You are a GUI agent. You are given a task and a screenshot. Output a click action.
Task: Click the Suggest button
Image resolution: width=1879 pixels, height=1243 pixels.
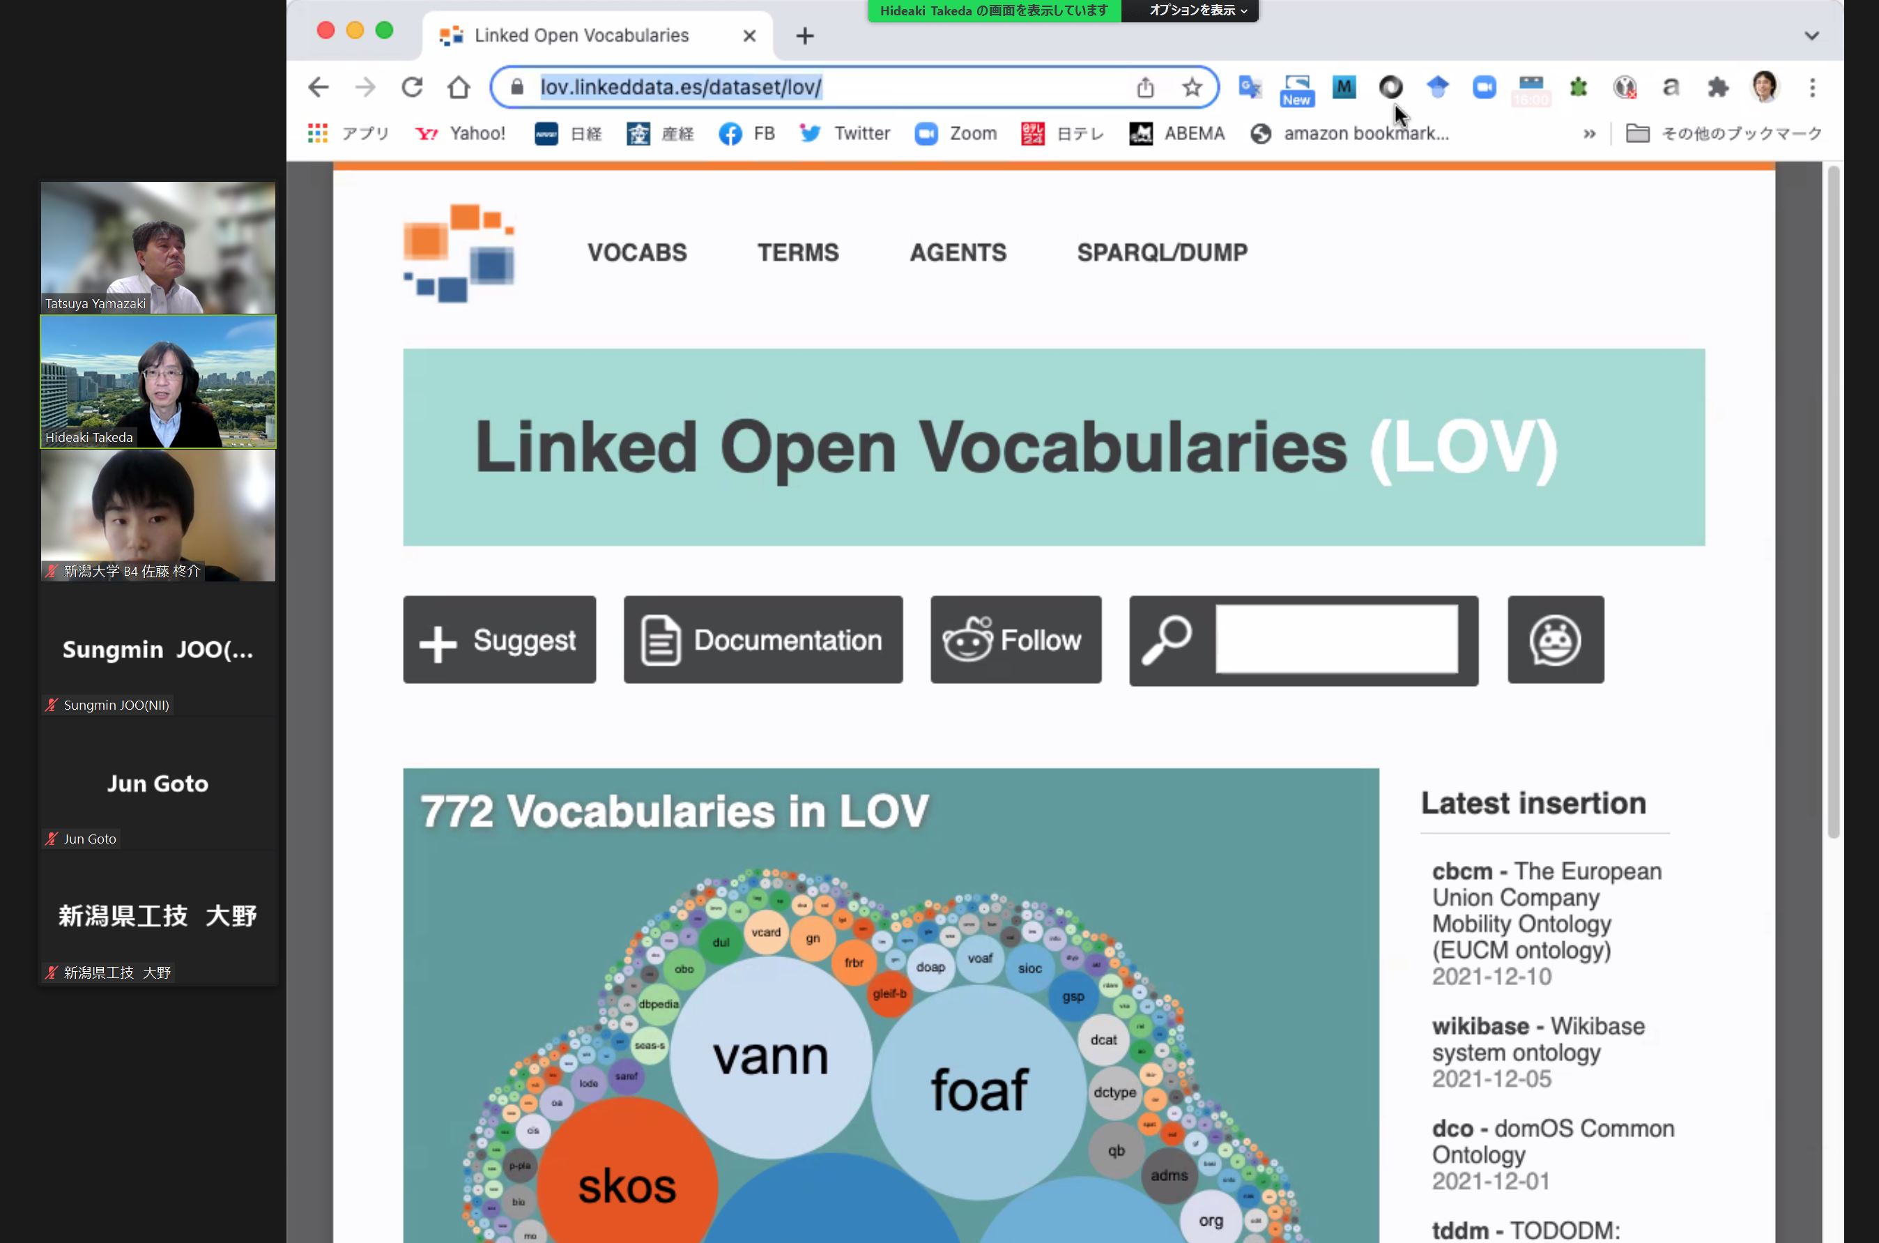499,640
